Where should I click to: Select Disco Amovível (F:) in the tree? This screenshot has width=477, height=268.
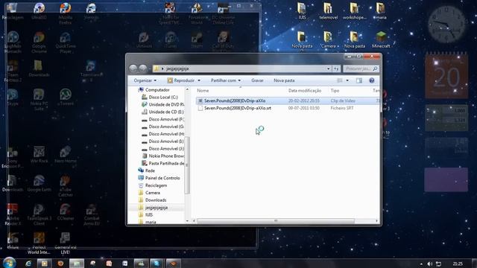(163, 119)
